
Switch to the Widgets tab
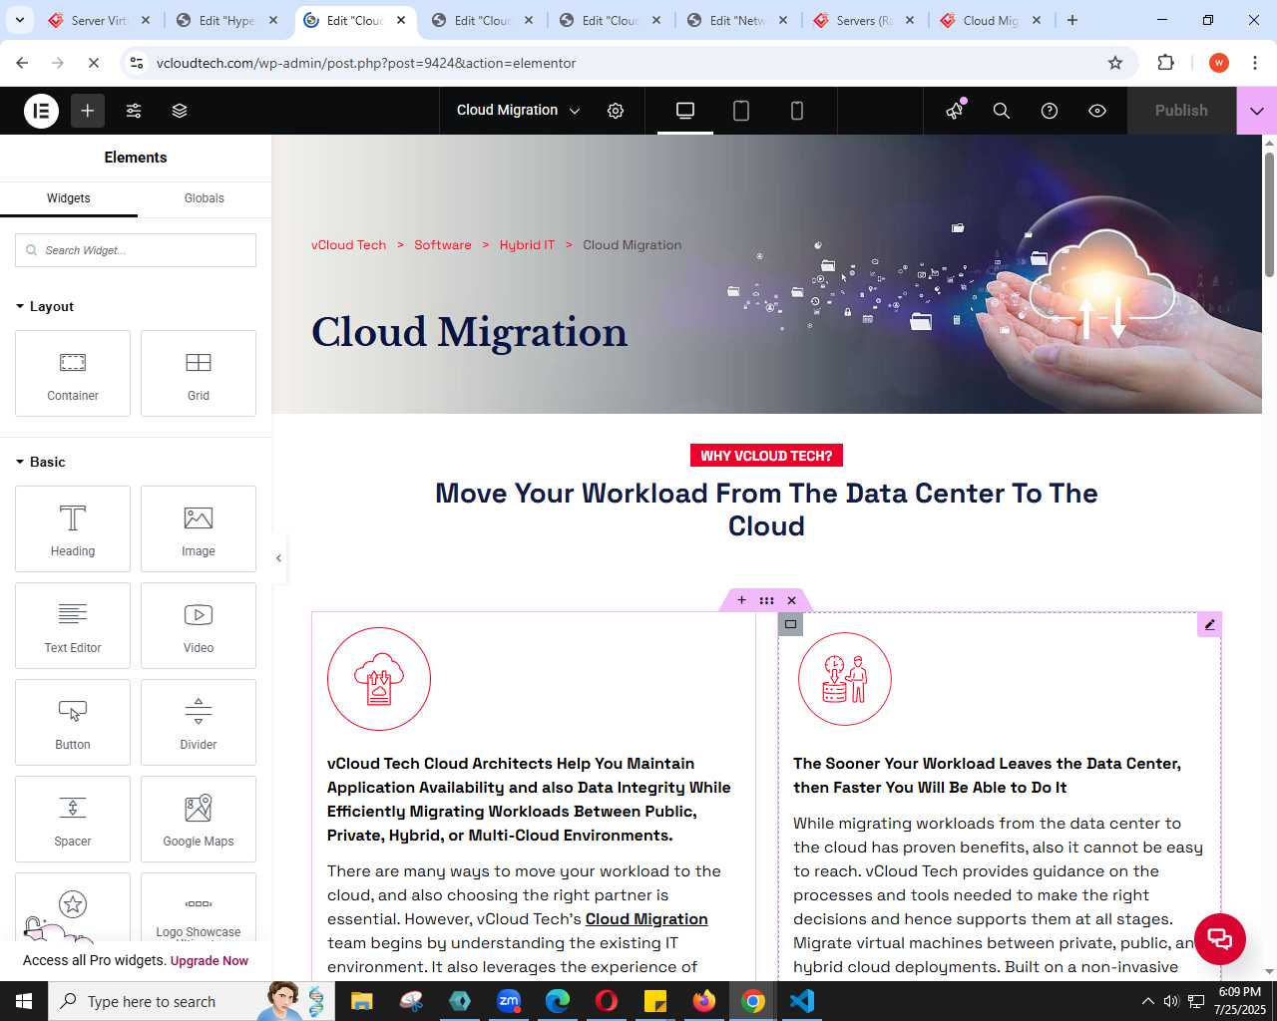pos(69,198)
